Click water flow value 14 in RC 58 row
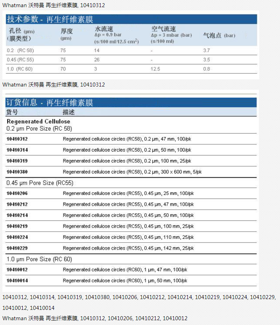The height and width of the screenshot is (325, 280). (x=97, y=50)
